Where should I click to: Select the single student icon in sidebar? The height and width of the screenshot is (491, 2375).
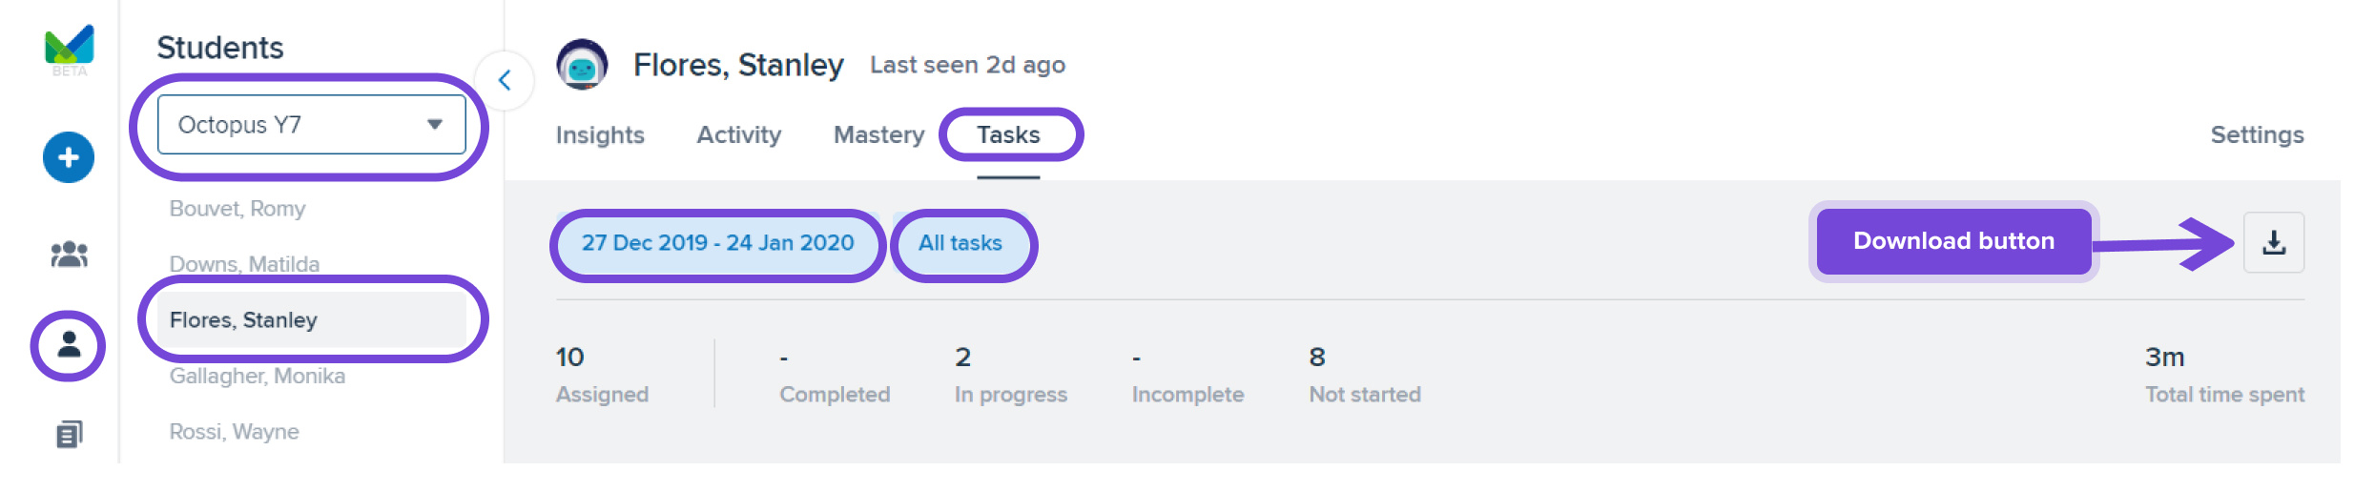(69, 345)
